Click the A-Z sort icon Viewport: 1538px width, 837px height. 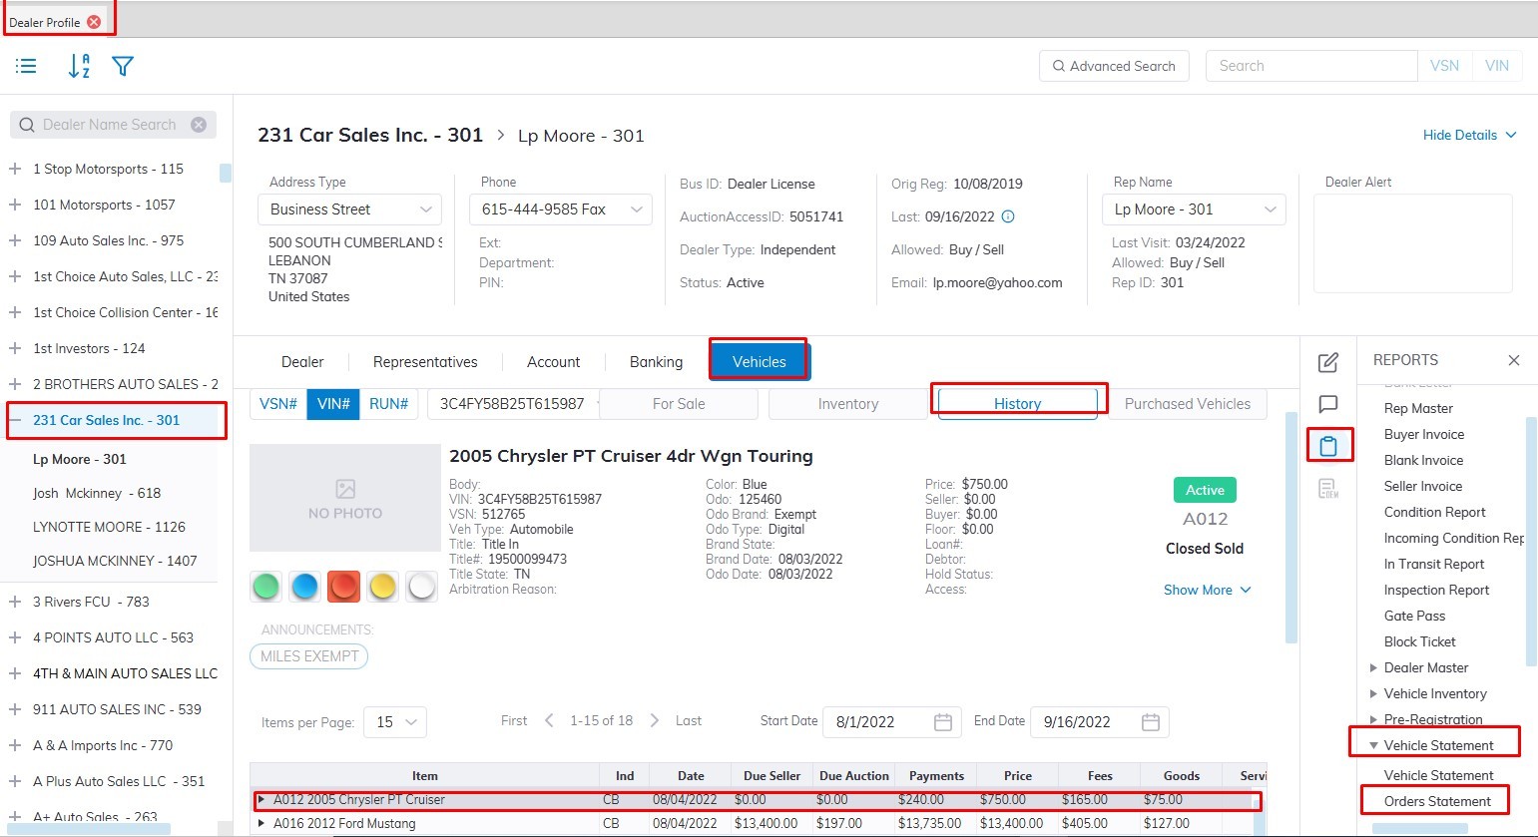(x=79, y=66)
